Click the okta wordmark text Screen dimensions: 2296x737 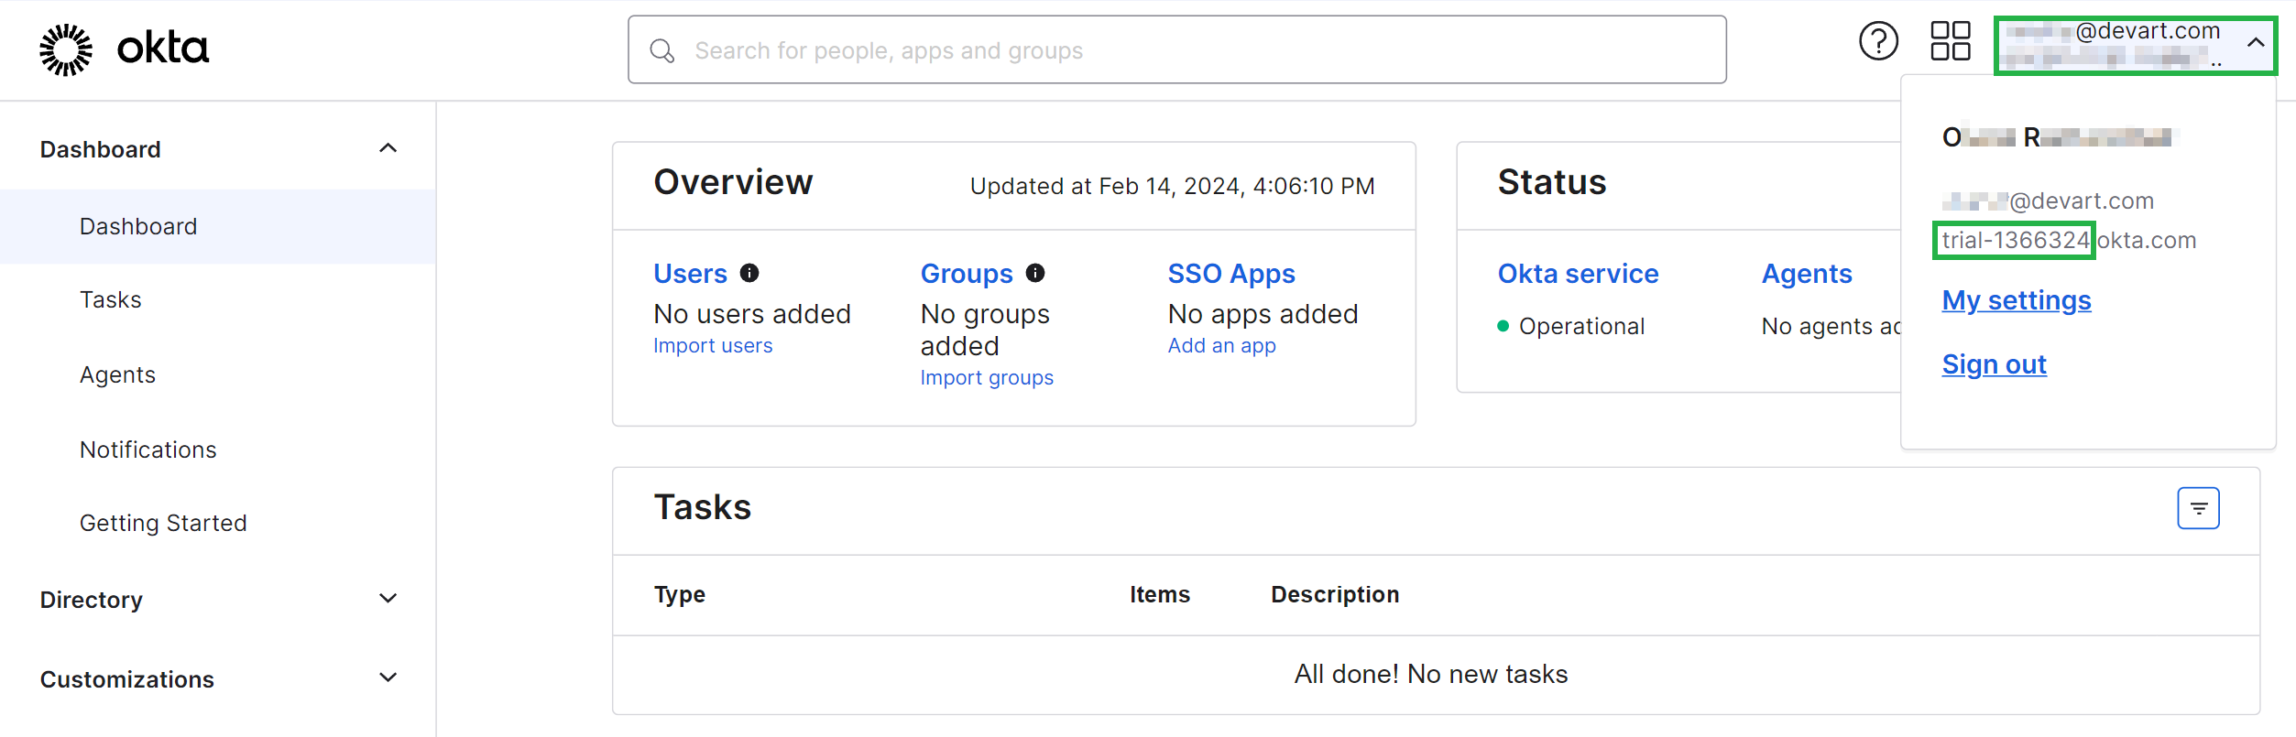point(163,48)
